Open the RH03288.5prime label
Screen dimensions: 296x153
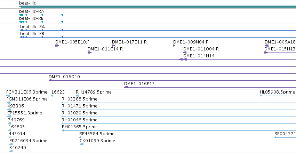79,99
